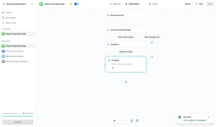Click Send a thumbs up emoji prompt text
Image resolution: width=216 pixels, height=127 pixels.
pyautogui.click(x=122, y=64)
